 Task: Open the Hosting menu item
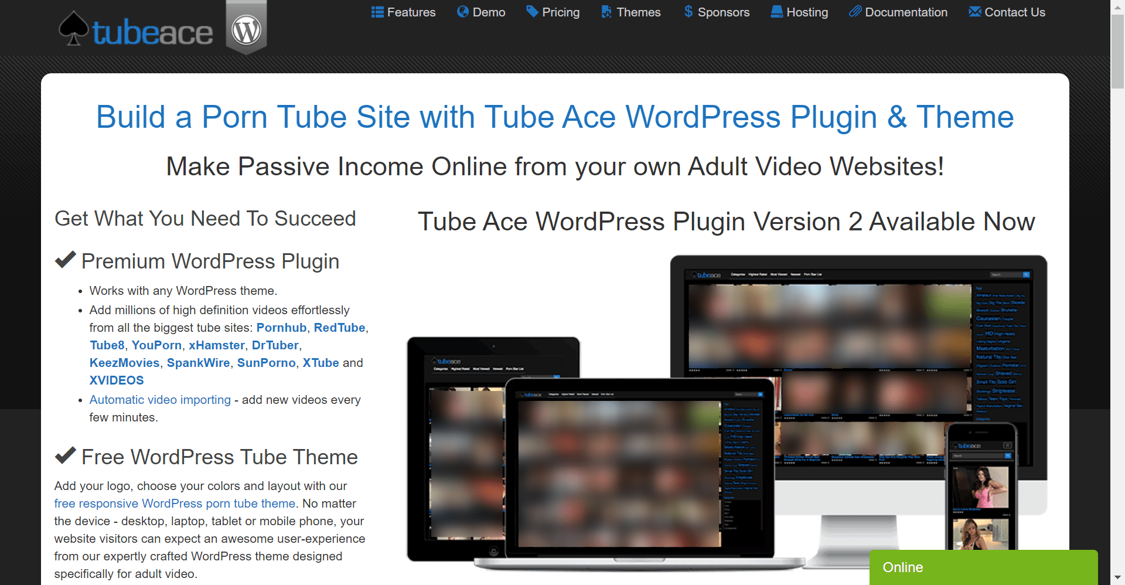pyautogui.click(x=799, y=12)
